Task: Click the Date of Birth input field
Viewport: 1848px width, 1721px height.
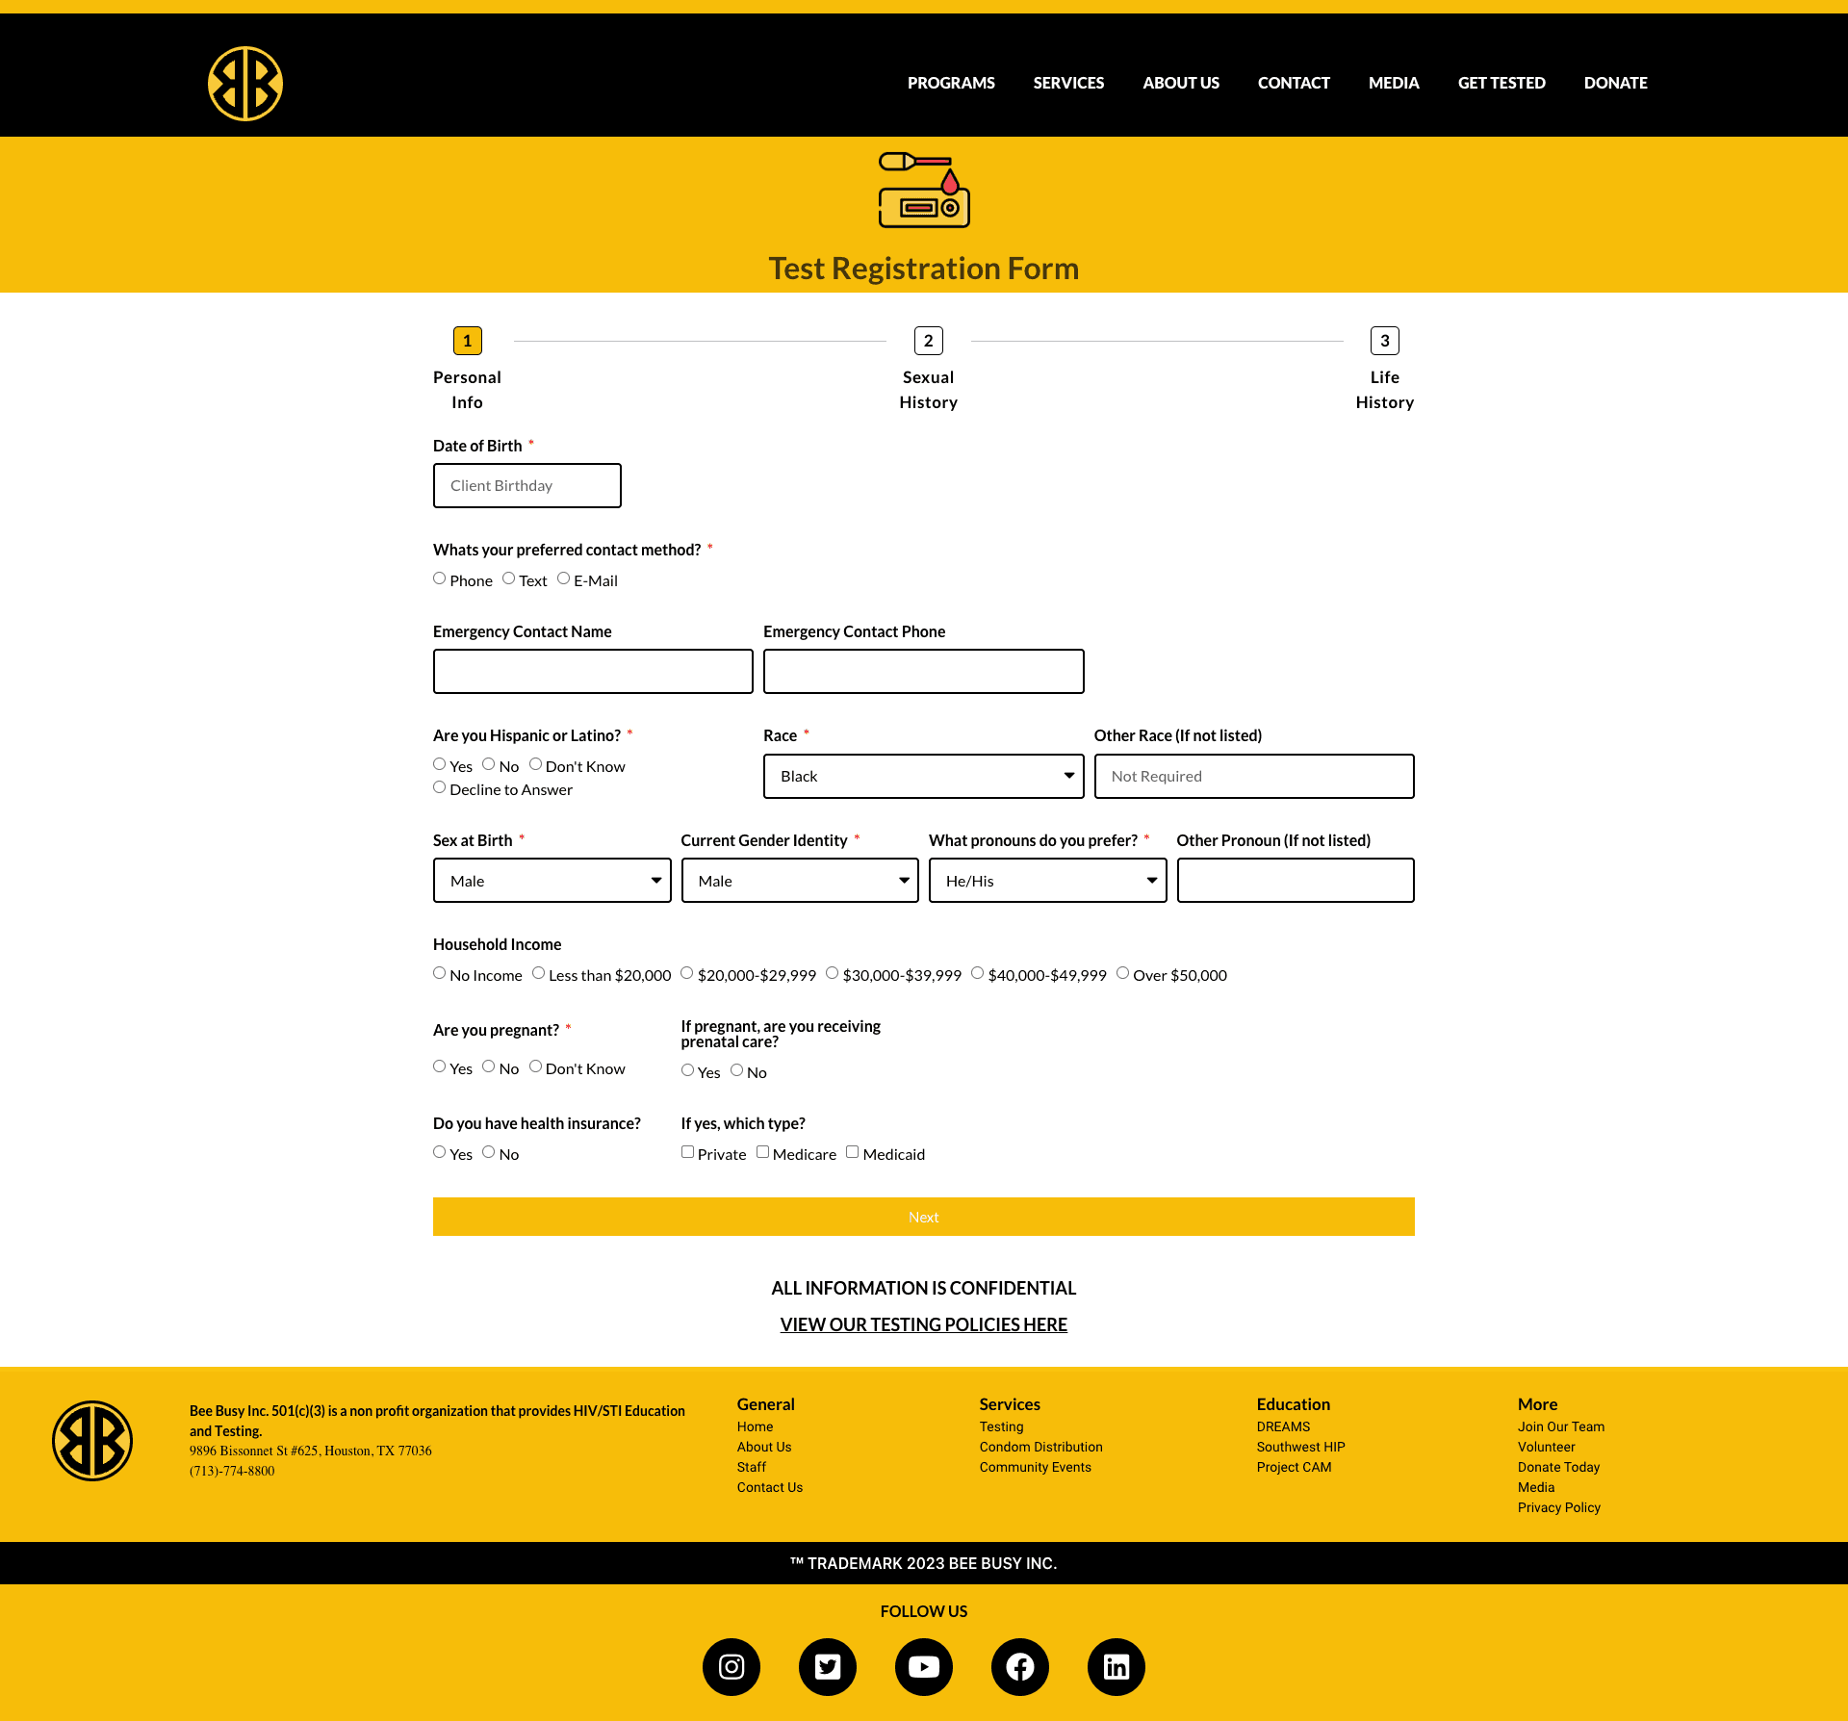Action: pos(527,485)
